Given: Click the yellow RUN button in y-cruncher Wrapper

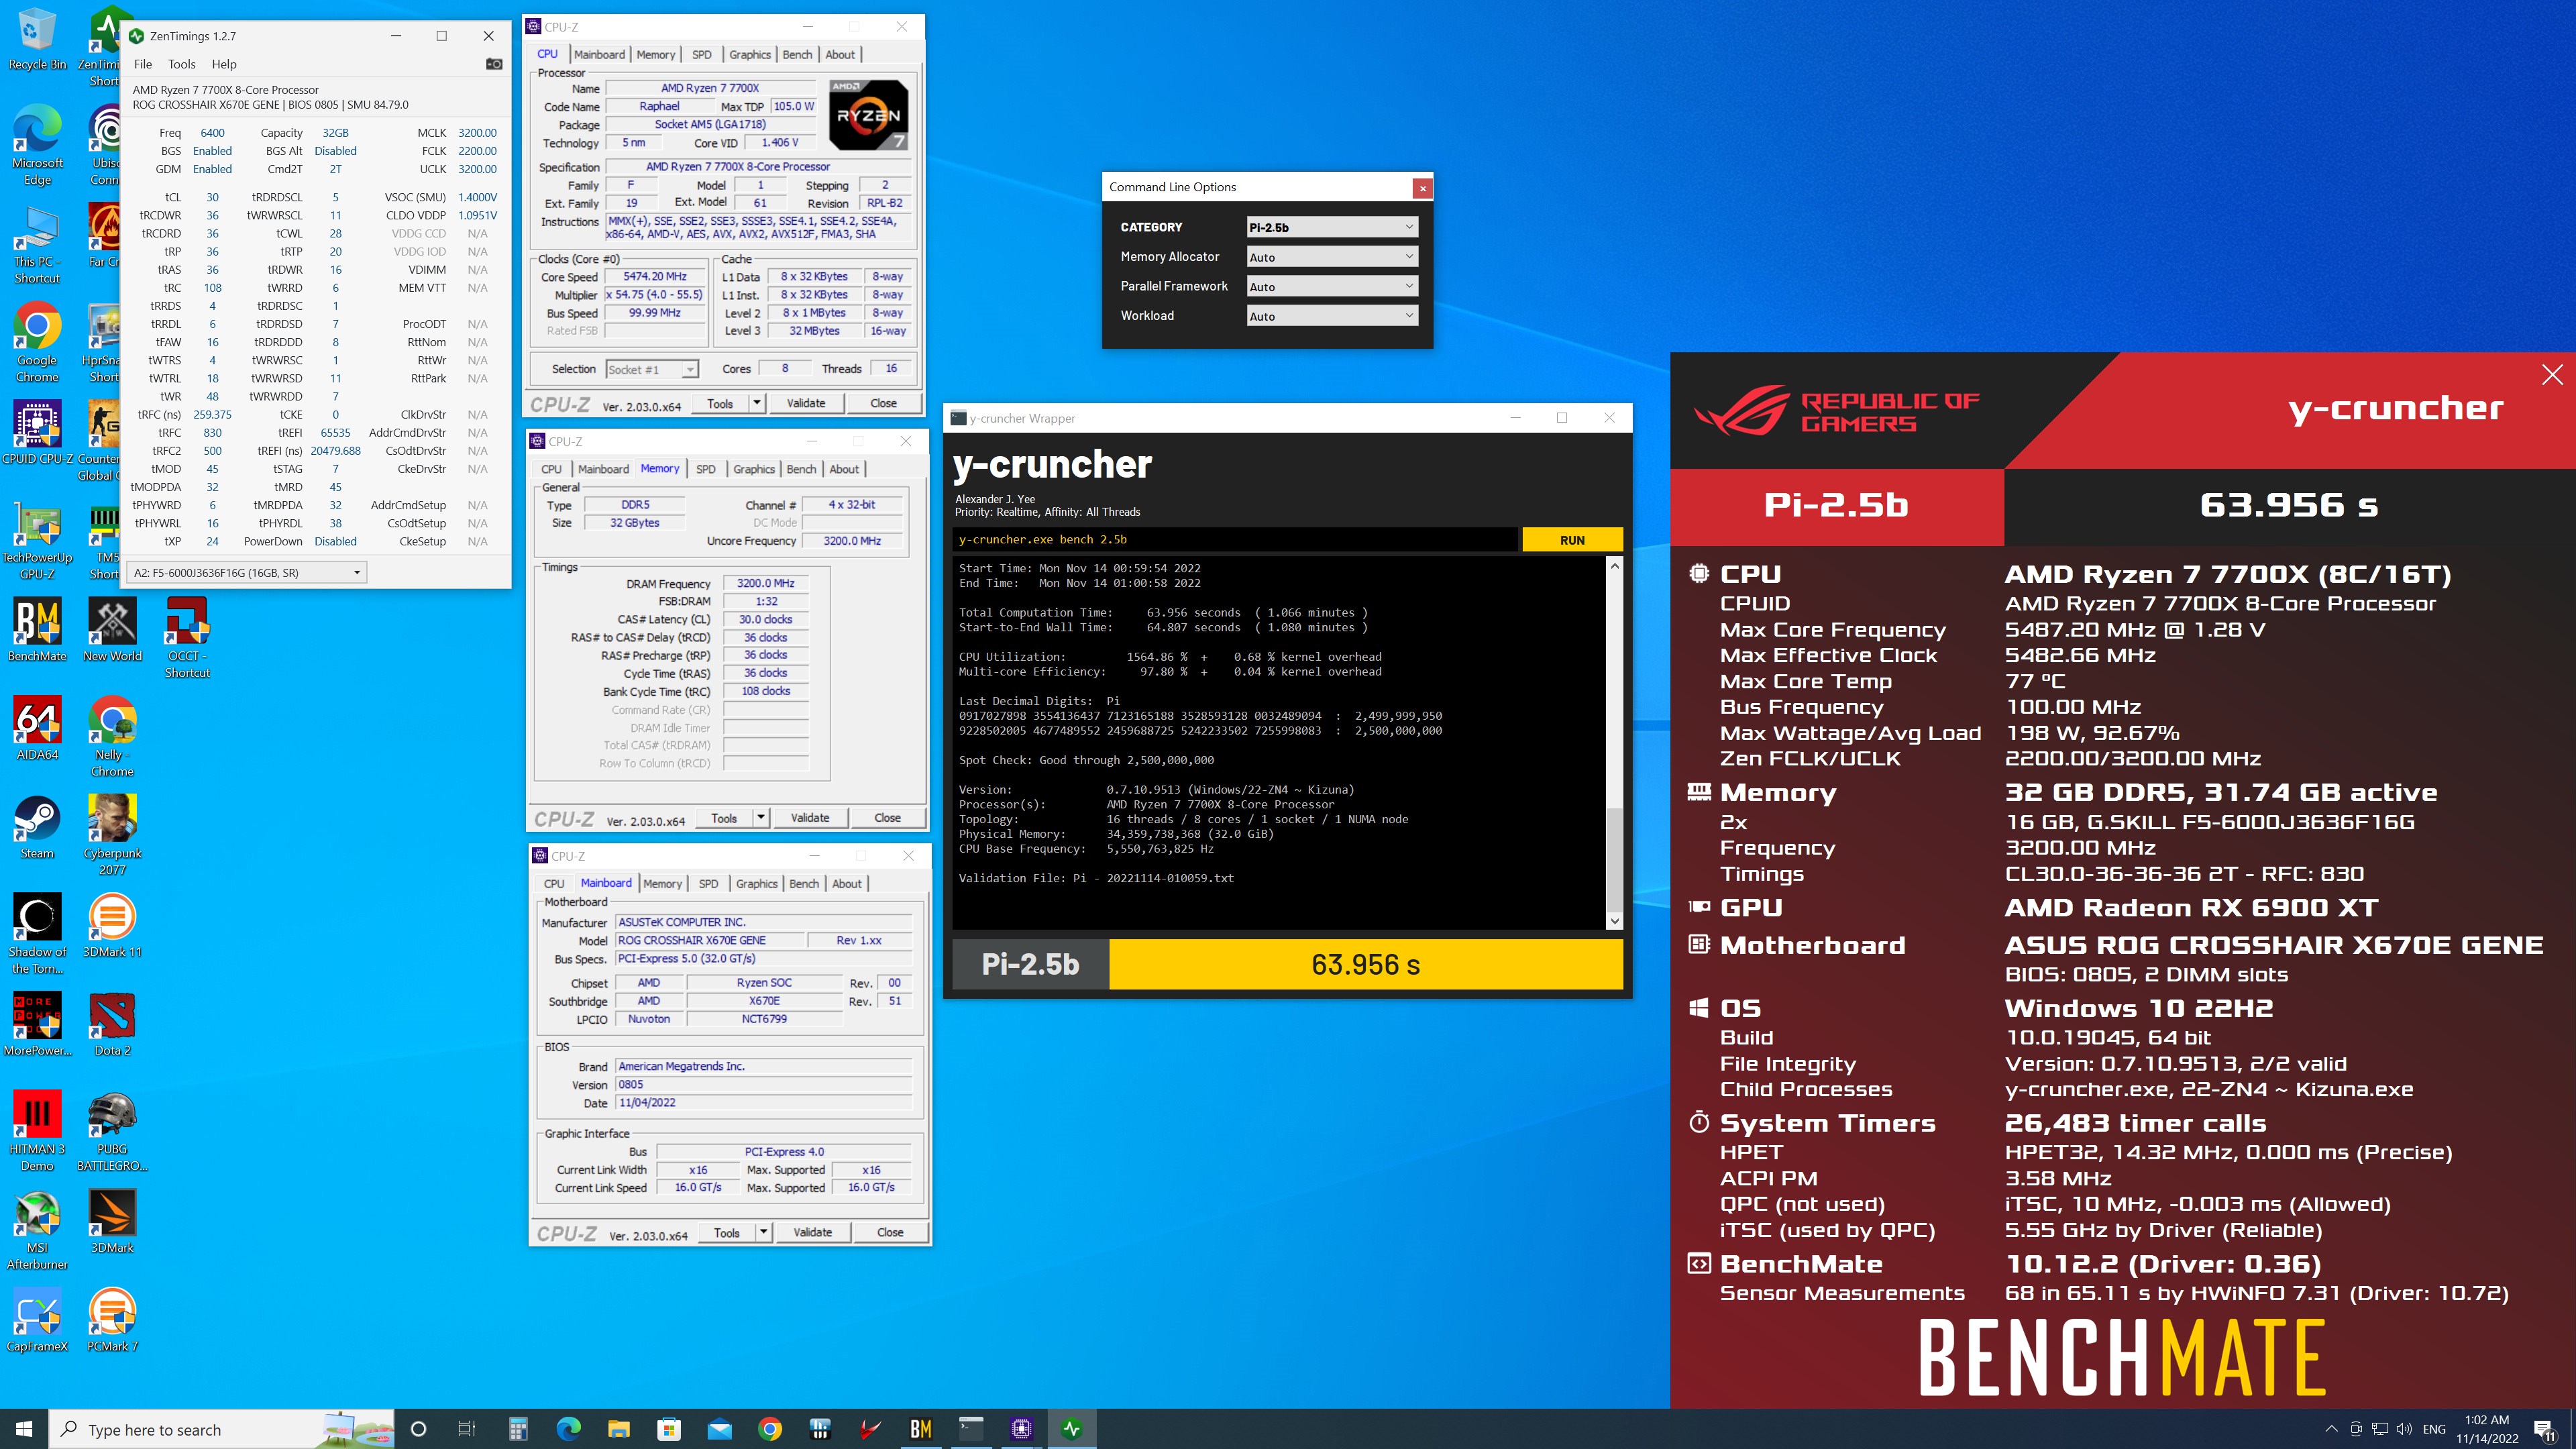Looking at the screenshot, I should 1572,540.
